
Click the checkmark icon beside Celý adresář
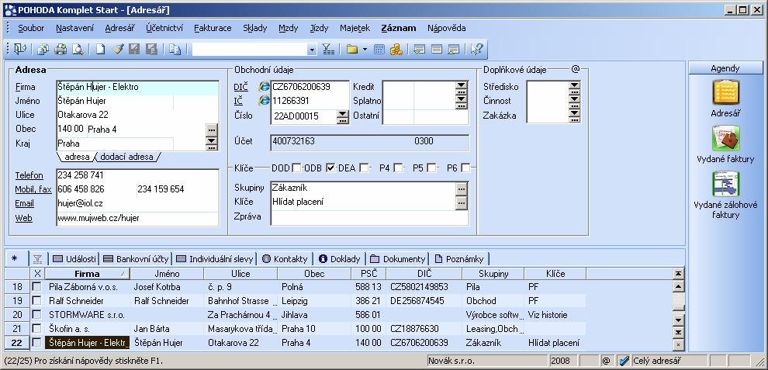(623, 361)
